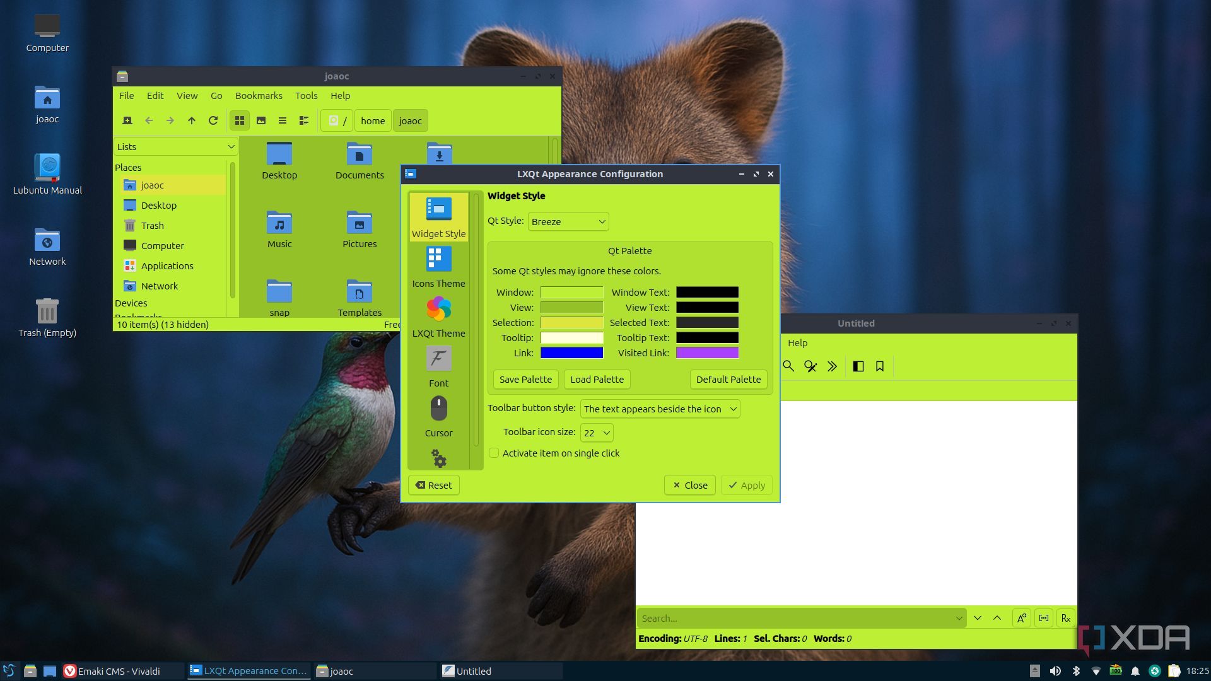Screen dimensions: 1211x681
Task: Open the Go menu in file manager
Action: [x=216, y=96]
